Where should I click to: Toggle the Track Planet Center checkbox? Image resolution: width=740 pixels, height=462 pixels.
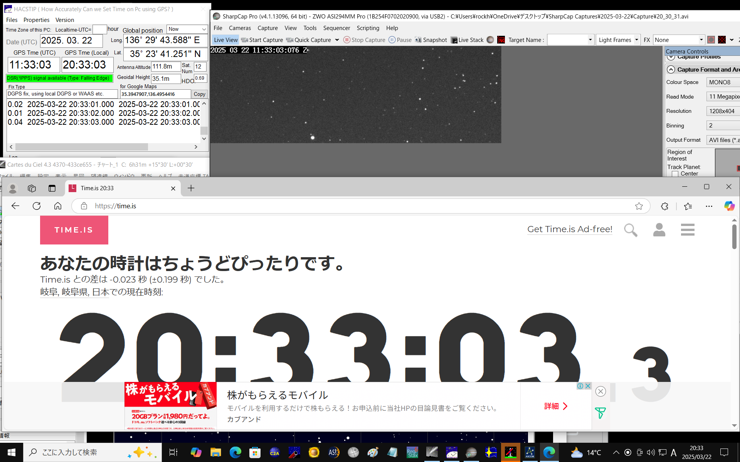(675, 174)
